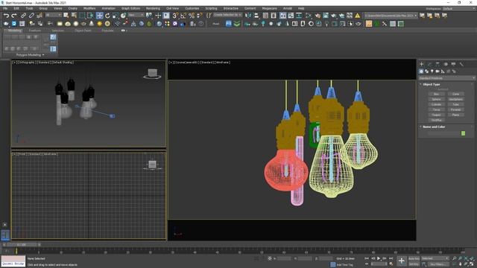477x268 pixels.
Task: Toggle the Spinner Snap icon
Action: click(199, 15)
